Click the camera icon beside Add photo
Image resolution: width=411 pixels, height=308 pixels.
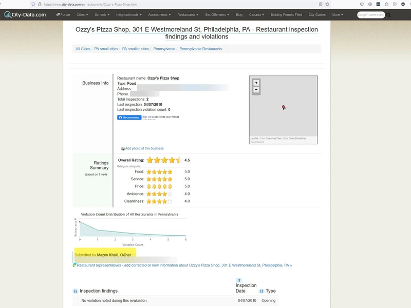[123, 149]
